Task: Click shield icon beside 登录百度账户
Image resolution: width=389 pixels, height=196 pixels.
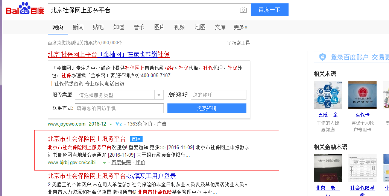Action: point(322,57)
